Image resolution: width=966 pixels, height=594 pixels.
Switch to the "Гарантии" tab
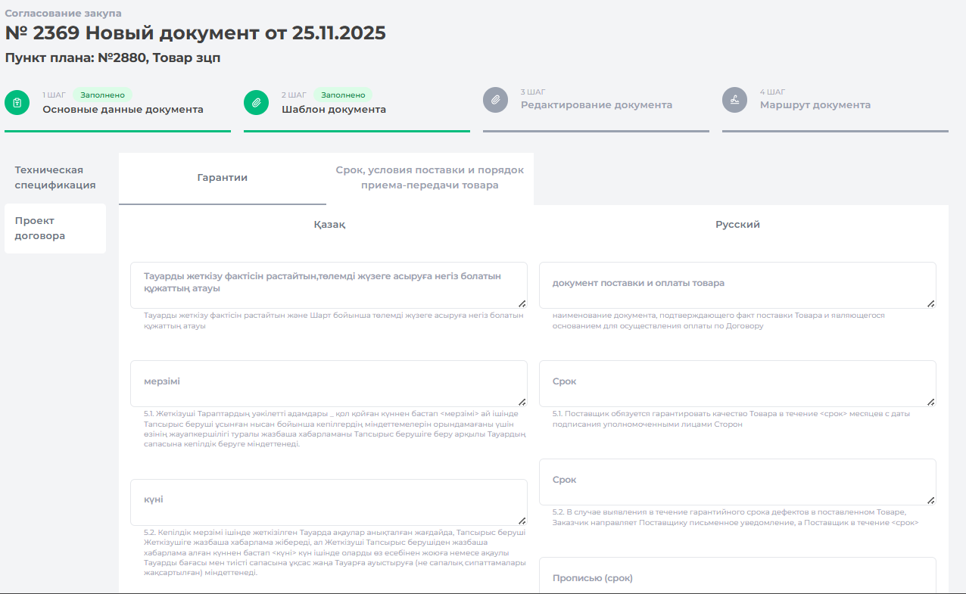[x=222, y=178]
